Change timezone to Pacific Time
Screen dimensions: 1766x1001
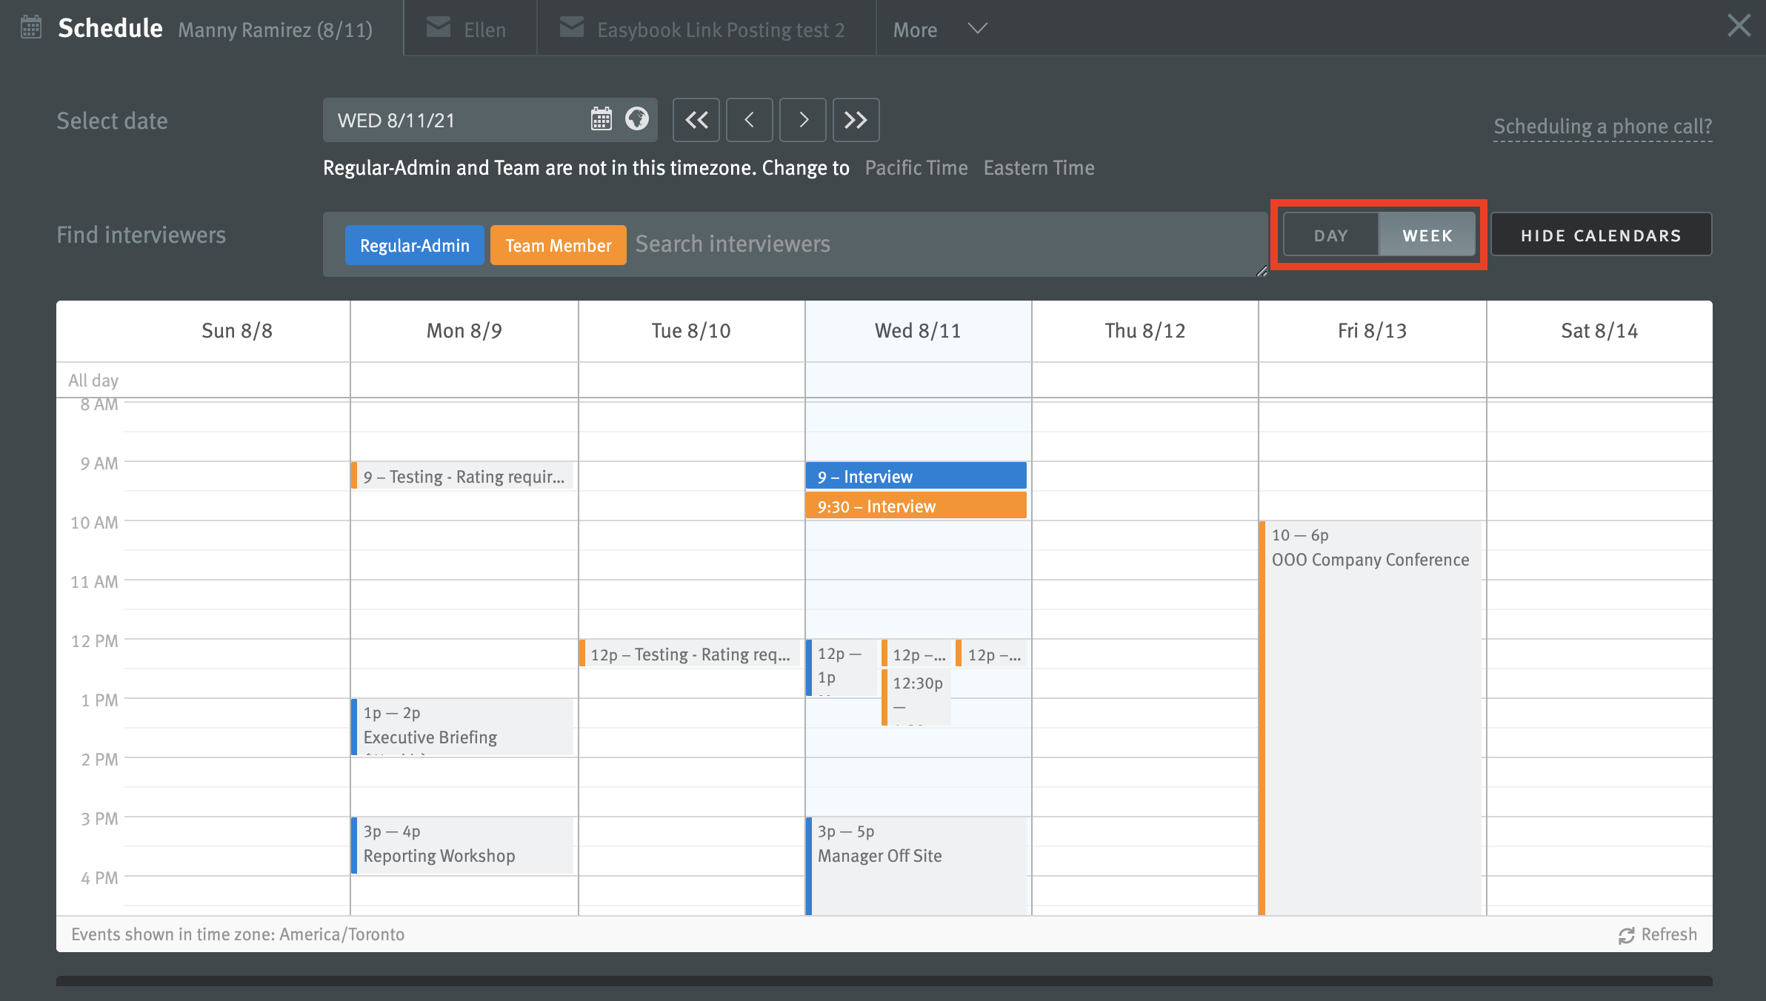tap(916, 167)
